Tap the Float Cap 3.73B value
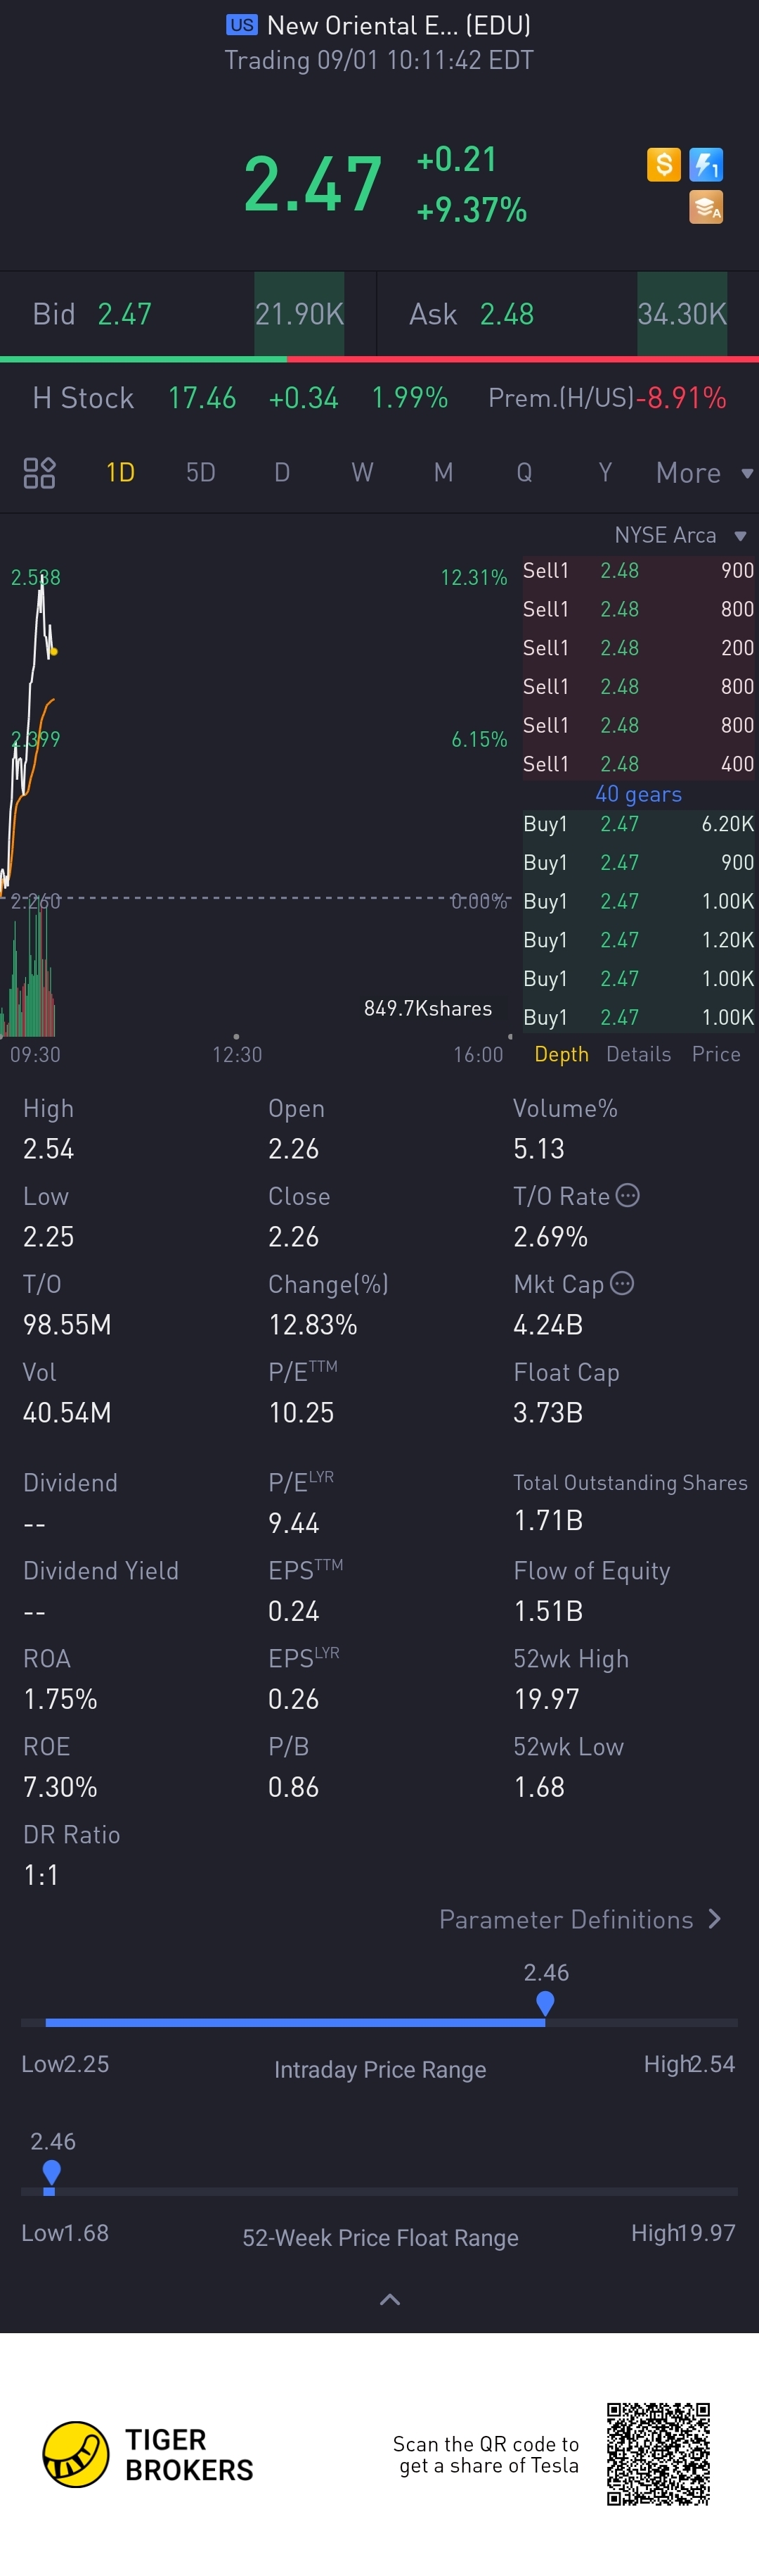 [x=547, y=1412]
